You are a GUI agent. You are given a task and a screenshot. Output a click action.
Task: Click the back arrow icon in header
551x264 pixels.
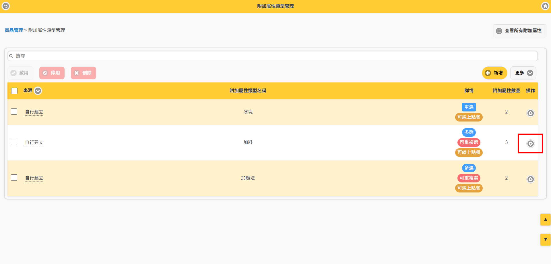pos(6,6)
